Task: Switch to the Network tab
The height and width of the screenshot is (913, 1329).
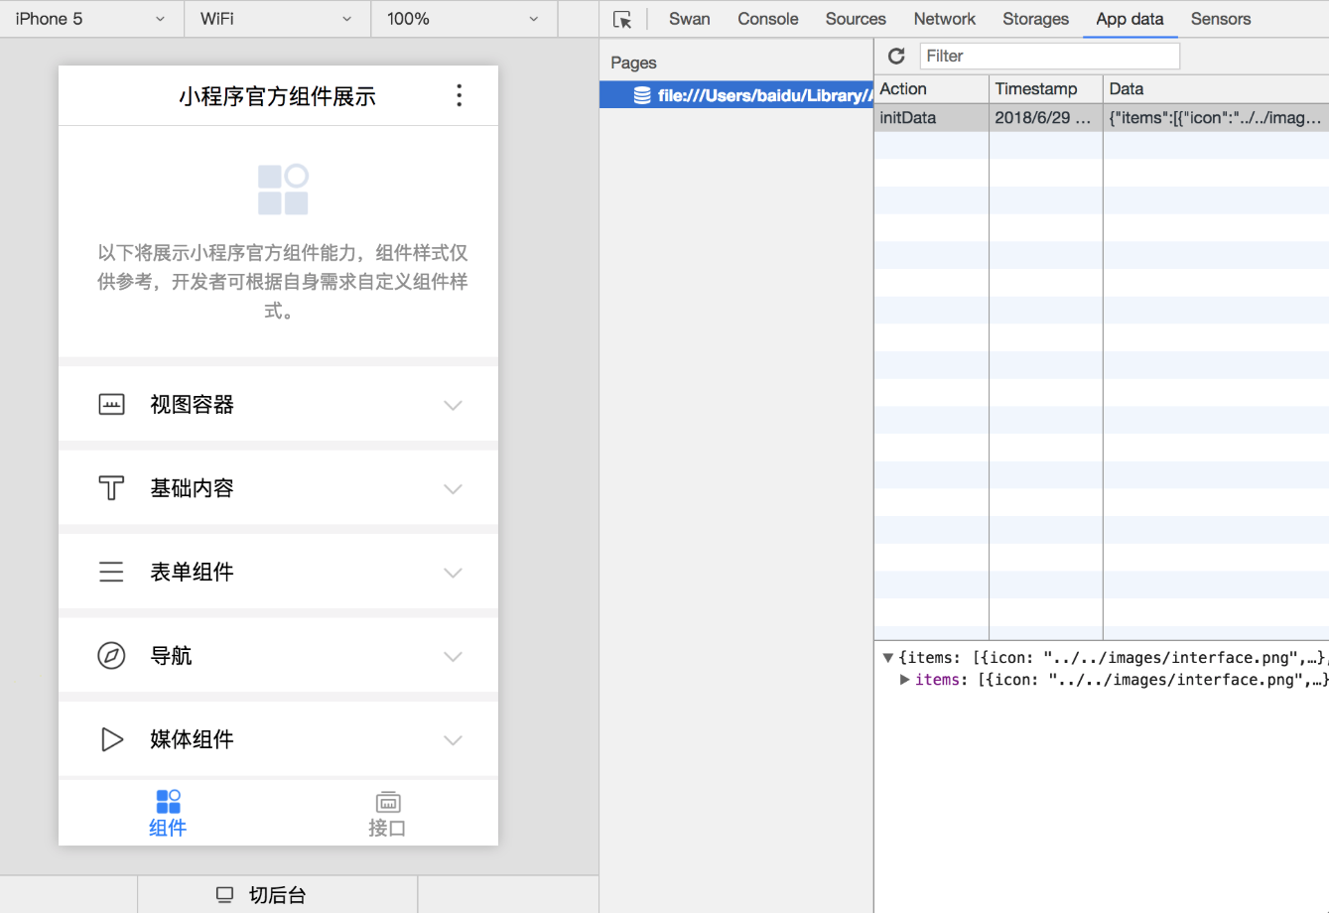Action: [944, 19]
